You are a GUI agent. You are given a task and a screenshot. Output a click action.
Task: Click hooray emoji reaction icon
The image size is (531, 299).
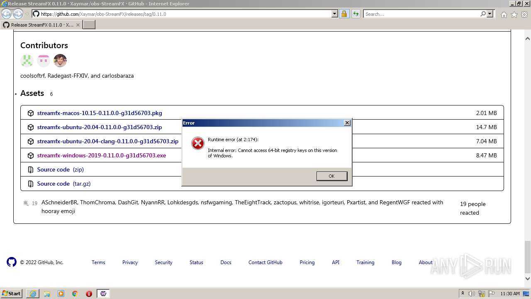(x=26, y=203)
